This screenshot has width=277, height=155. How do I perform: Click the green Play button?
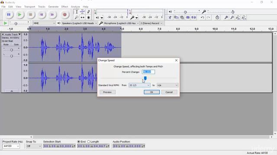19,15
